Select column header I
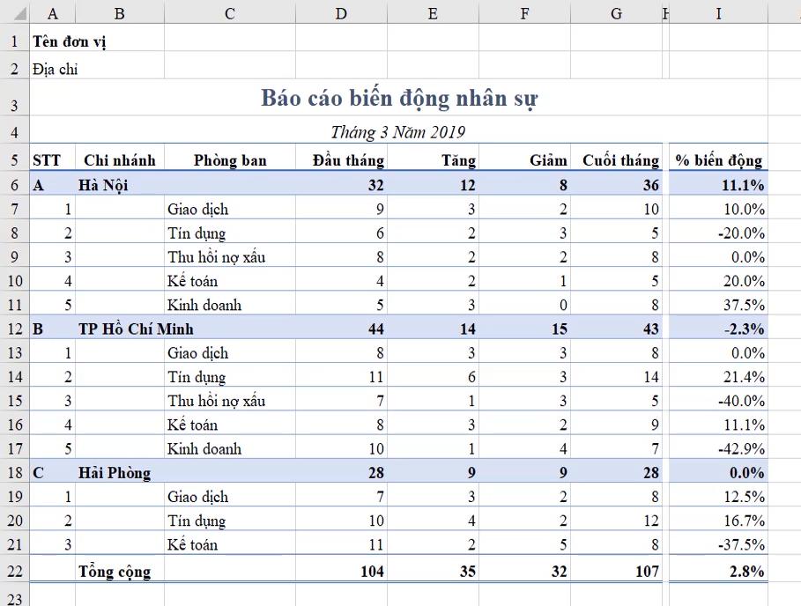This screenshot has height=606, width=801. [718, 13]
